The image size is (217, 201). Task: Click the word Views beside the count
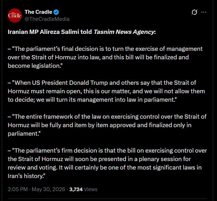tap(91, 189)
